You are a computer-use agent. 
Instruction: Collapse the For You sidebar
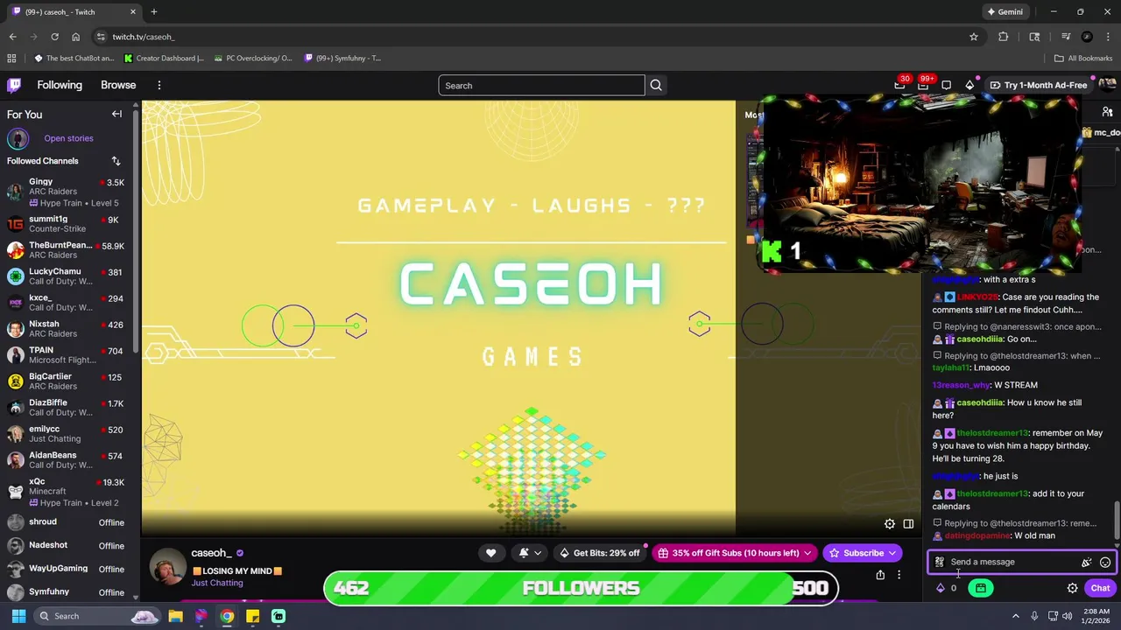coord(116,114)
